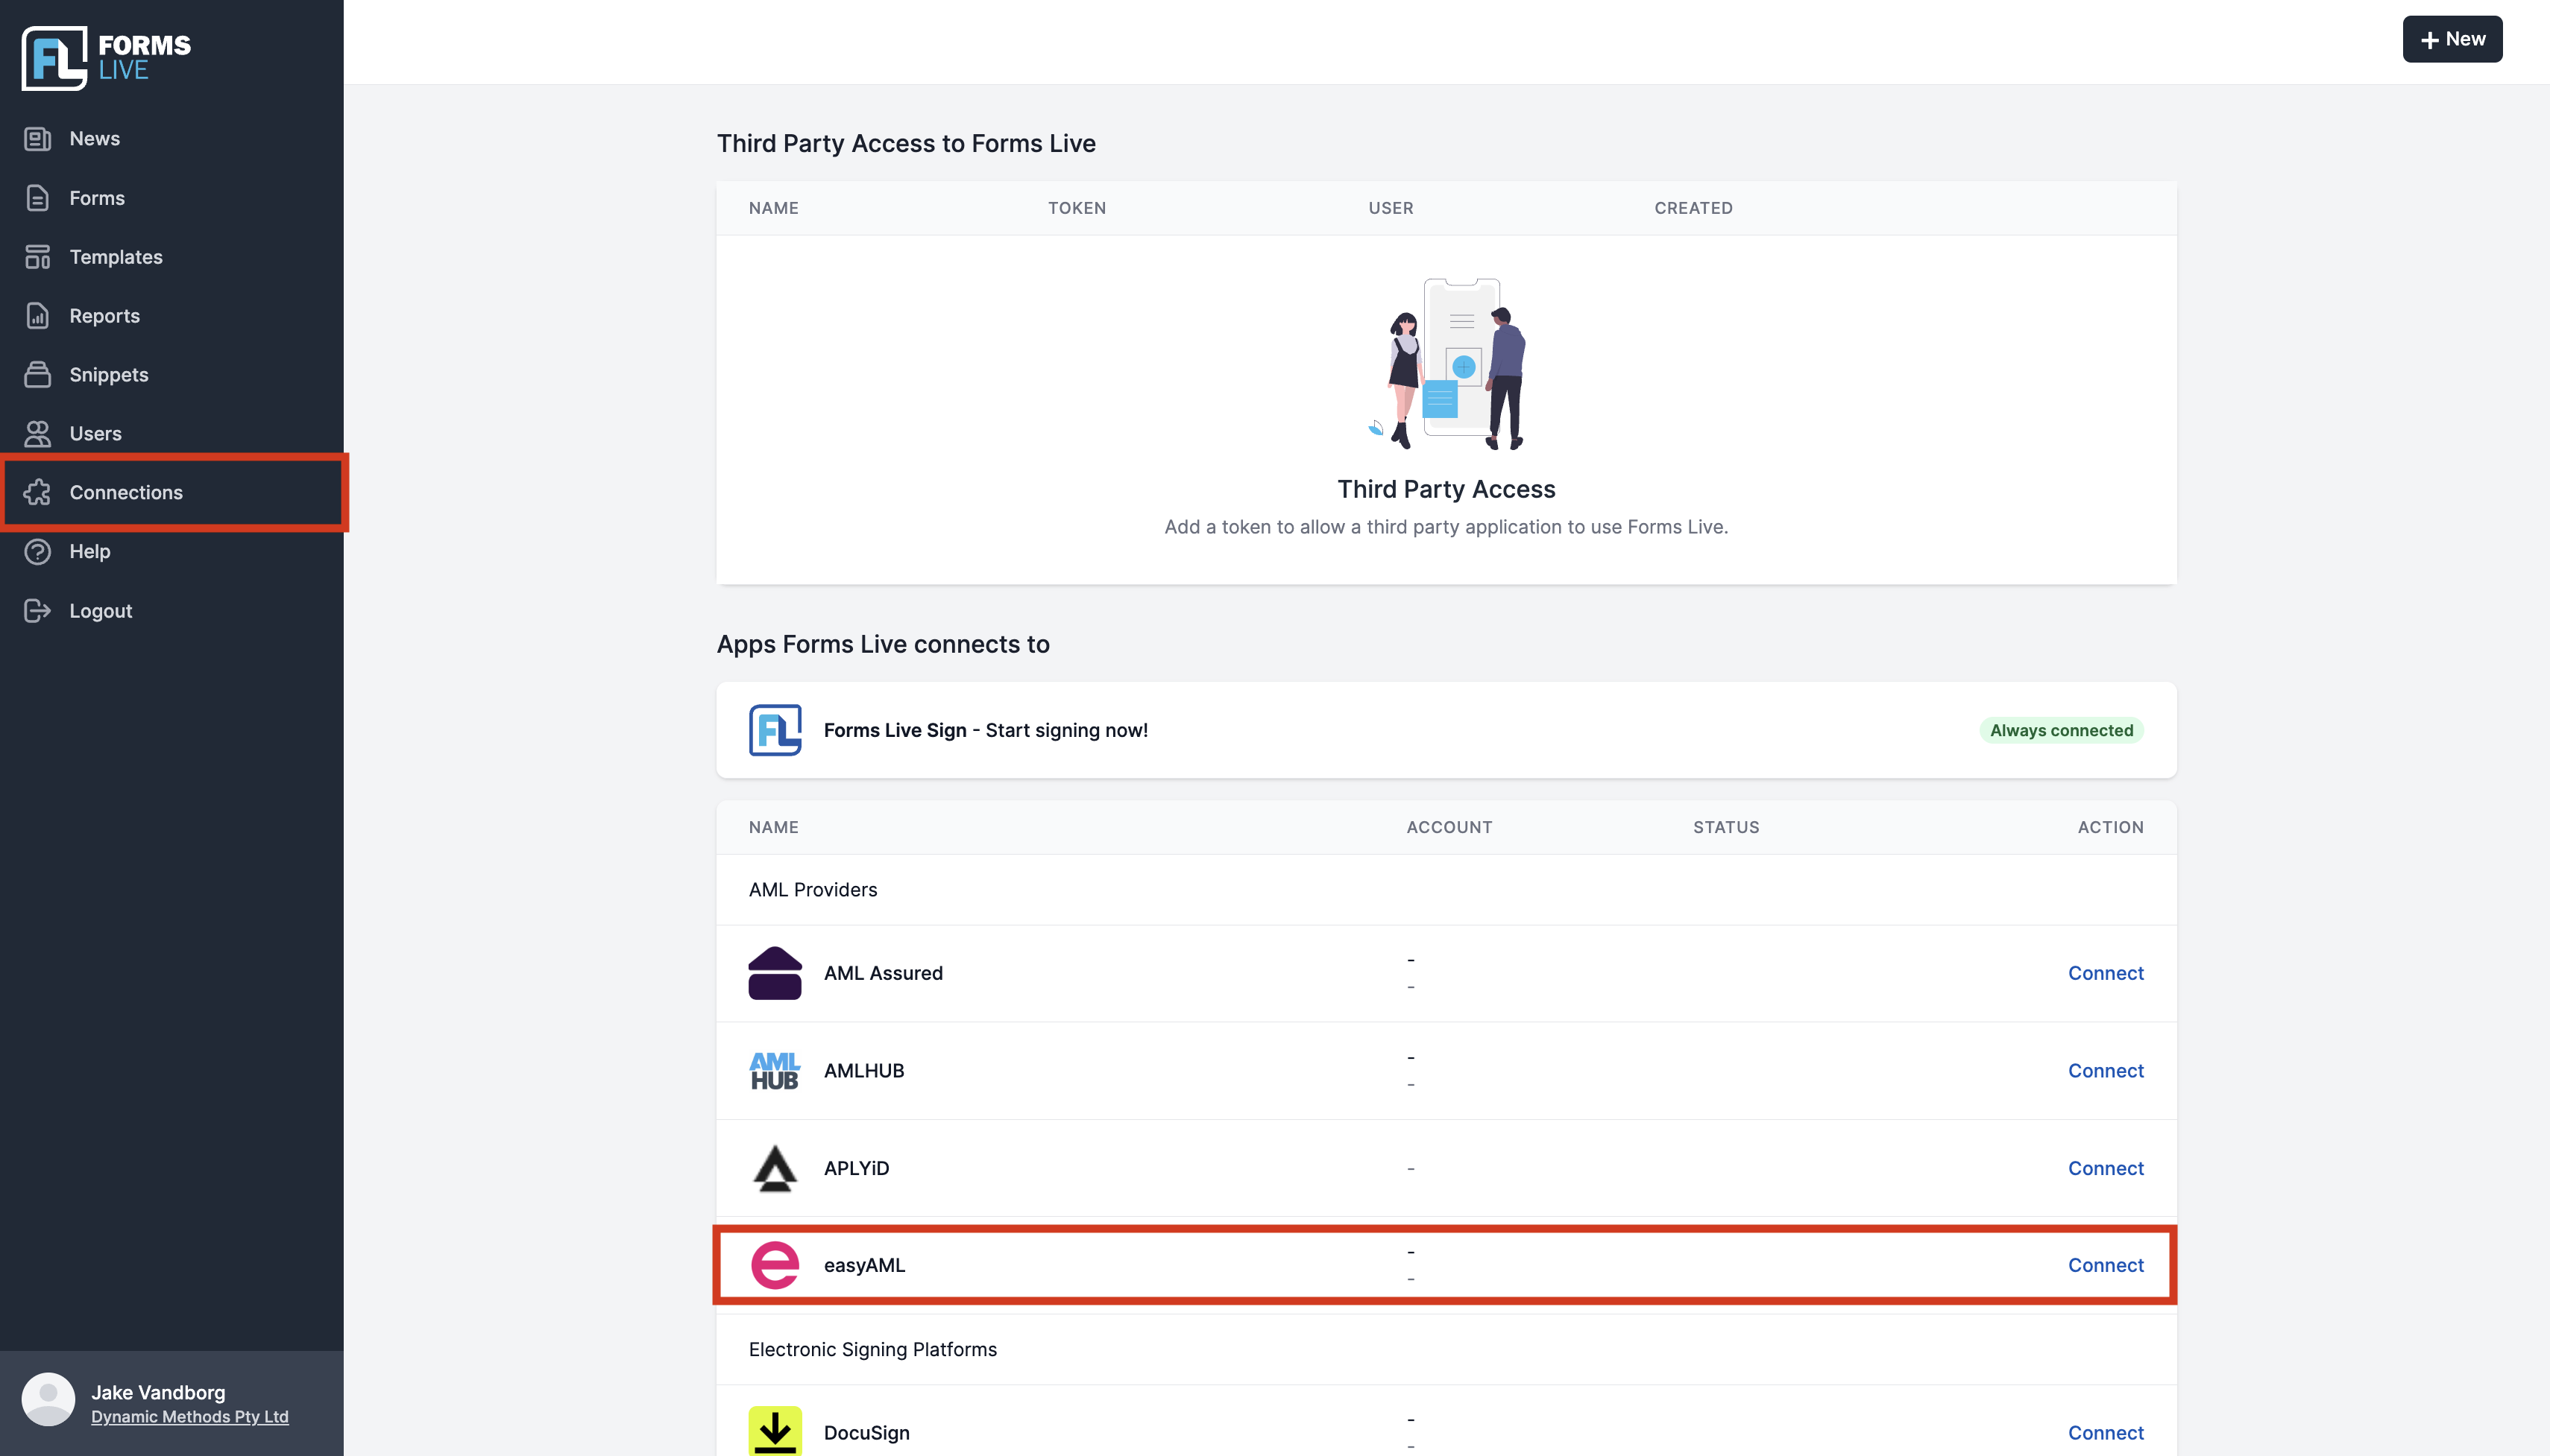This screenshot has height=1456, width=2550.
Task: Click the TOKEN column header
Action: tap(1077, 208)
